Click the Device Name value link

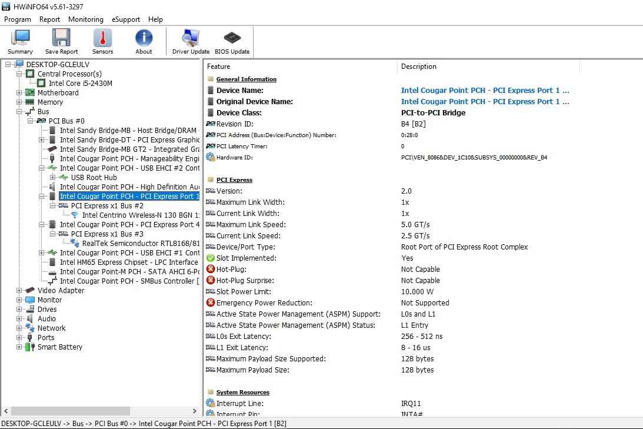(485, 90)
